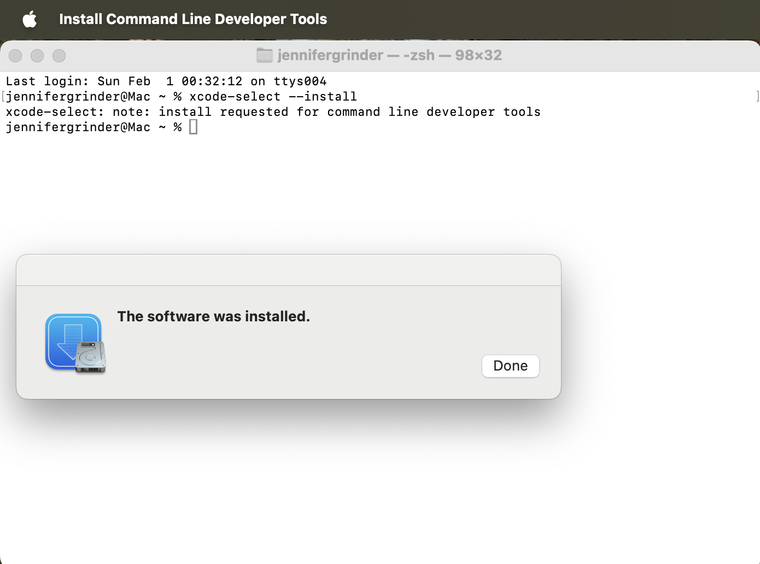Zoom the Terminal window with third button
This screenshot has width=760, height=564.
pos(59,56)
